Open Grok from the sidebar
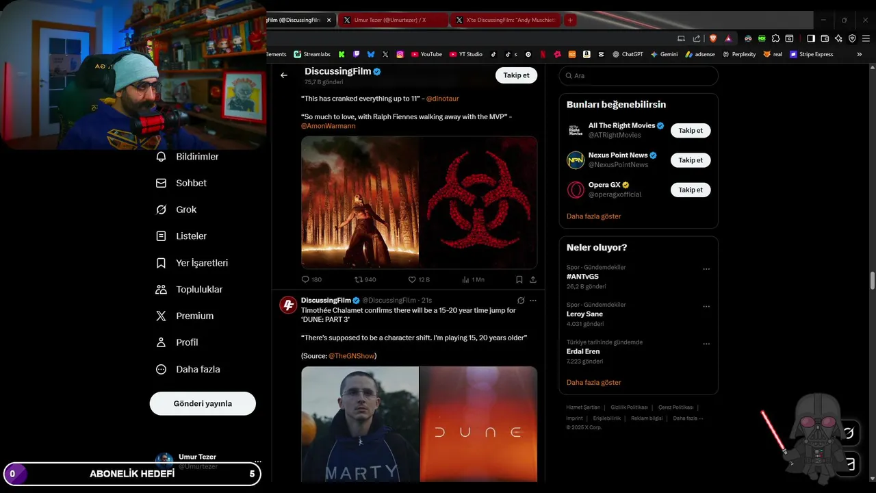 click(177, 210)
